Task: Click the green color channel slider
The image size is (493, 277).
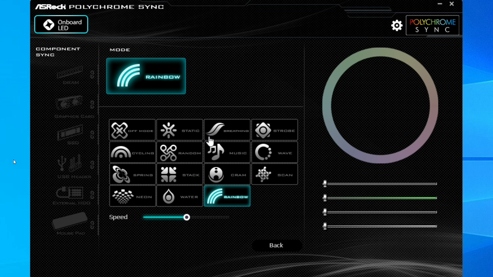Action: (380, 198)
